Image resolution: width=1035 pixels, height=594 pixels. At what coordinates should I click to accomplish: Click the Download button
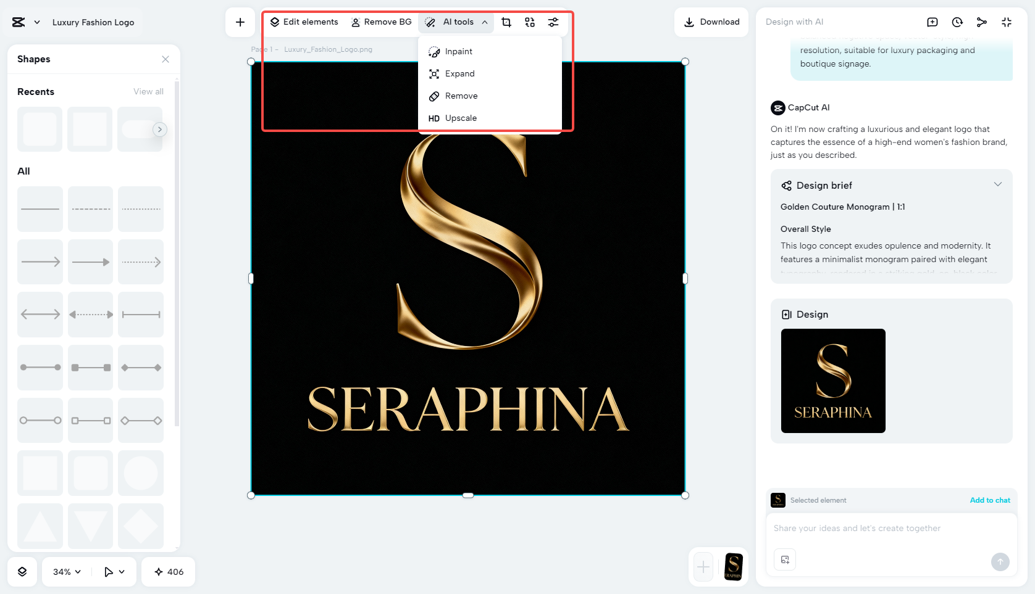pos(711,22)
